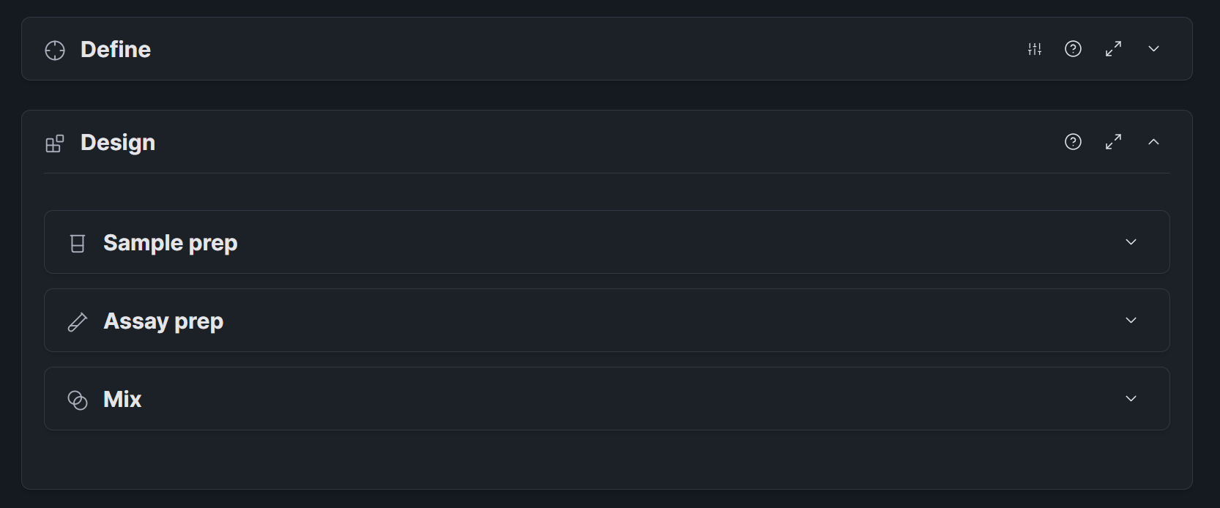Select the Assay prep heading text

[163, 321]
